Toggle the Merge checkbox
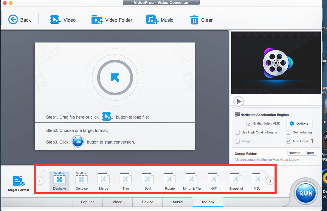 coord(237,141)
